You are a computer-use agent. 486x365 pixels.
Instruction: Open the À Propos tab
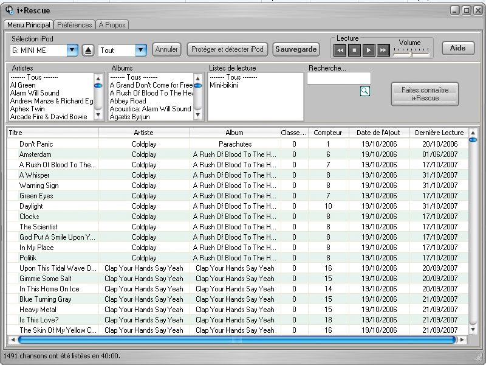tap(112, 25)
